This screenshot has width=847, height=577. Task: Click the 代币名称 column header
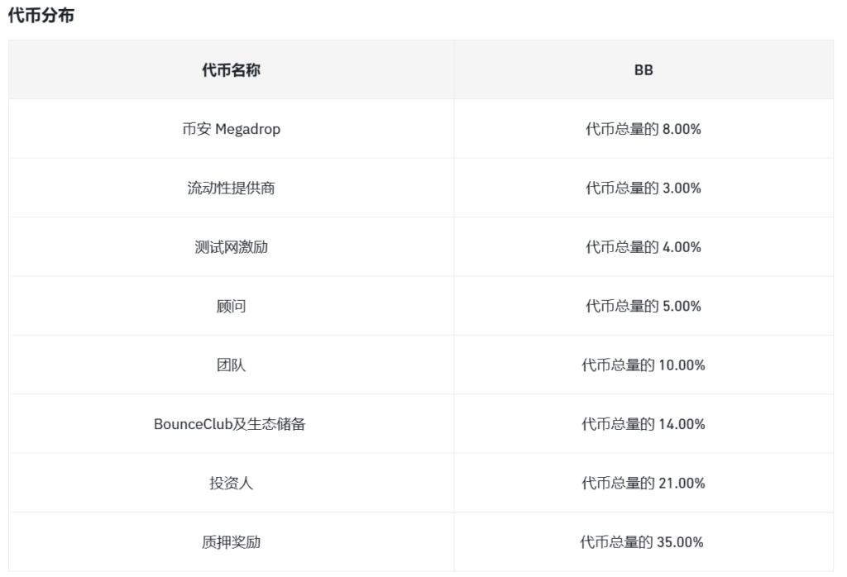click(231, 70)
